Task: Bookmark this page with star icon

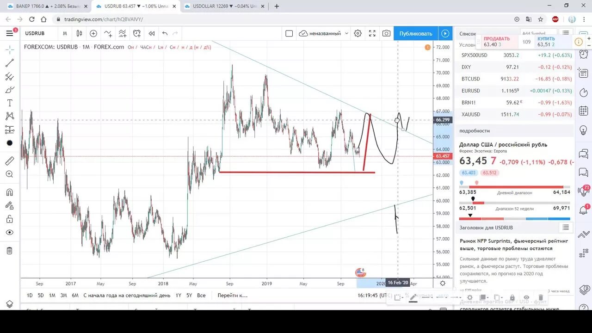Action: tap(540, 19)
